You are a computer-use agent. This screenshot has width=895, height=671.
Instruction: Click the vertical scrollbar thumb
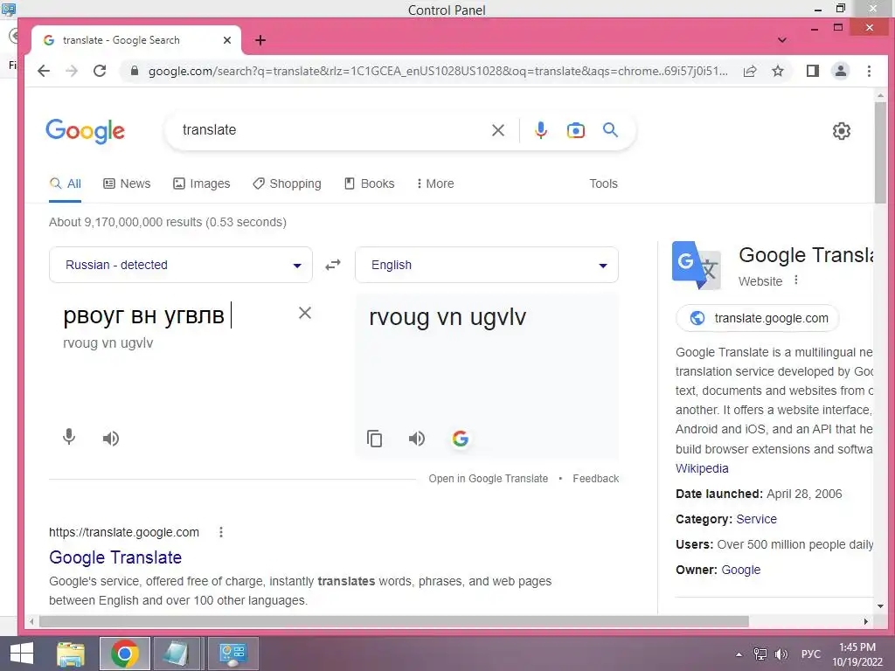pyautogui.click(x=879, y=152)
